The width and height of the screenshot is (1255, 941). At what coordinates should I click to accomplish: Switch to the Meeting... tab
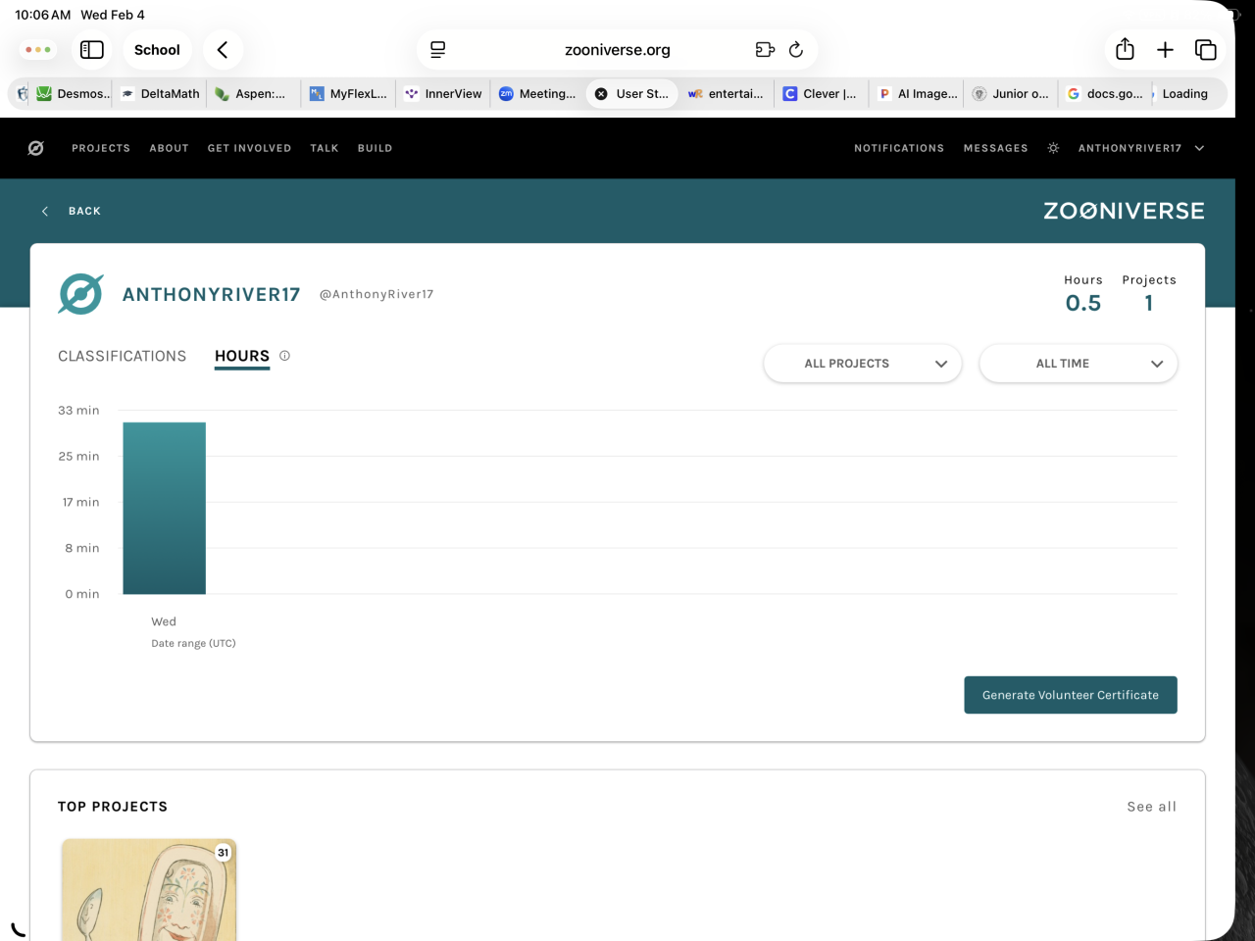pos(537,94)
